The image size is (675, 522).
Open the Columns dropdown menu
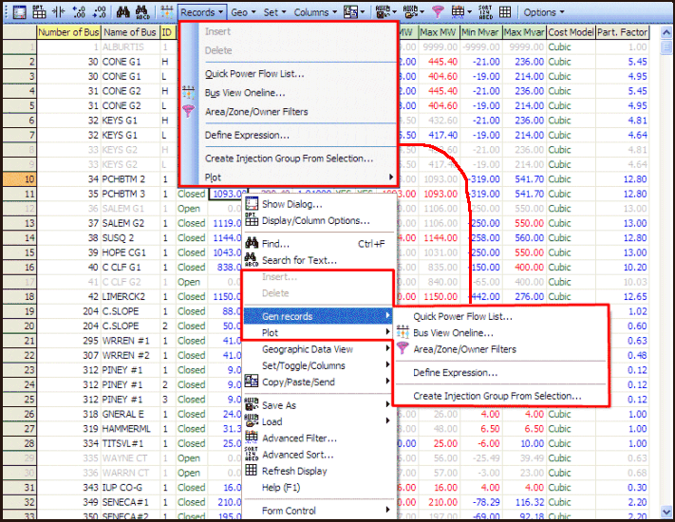314,12
